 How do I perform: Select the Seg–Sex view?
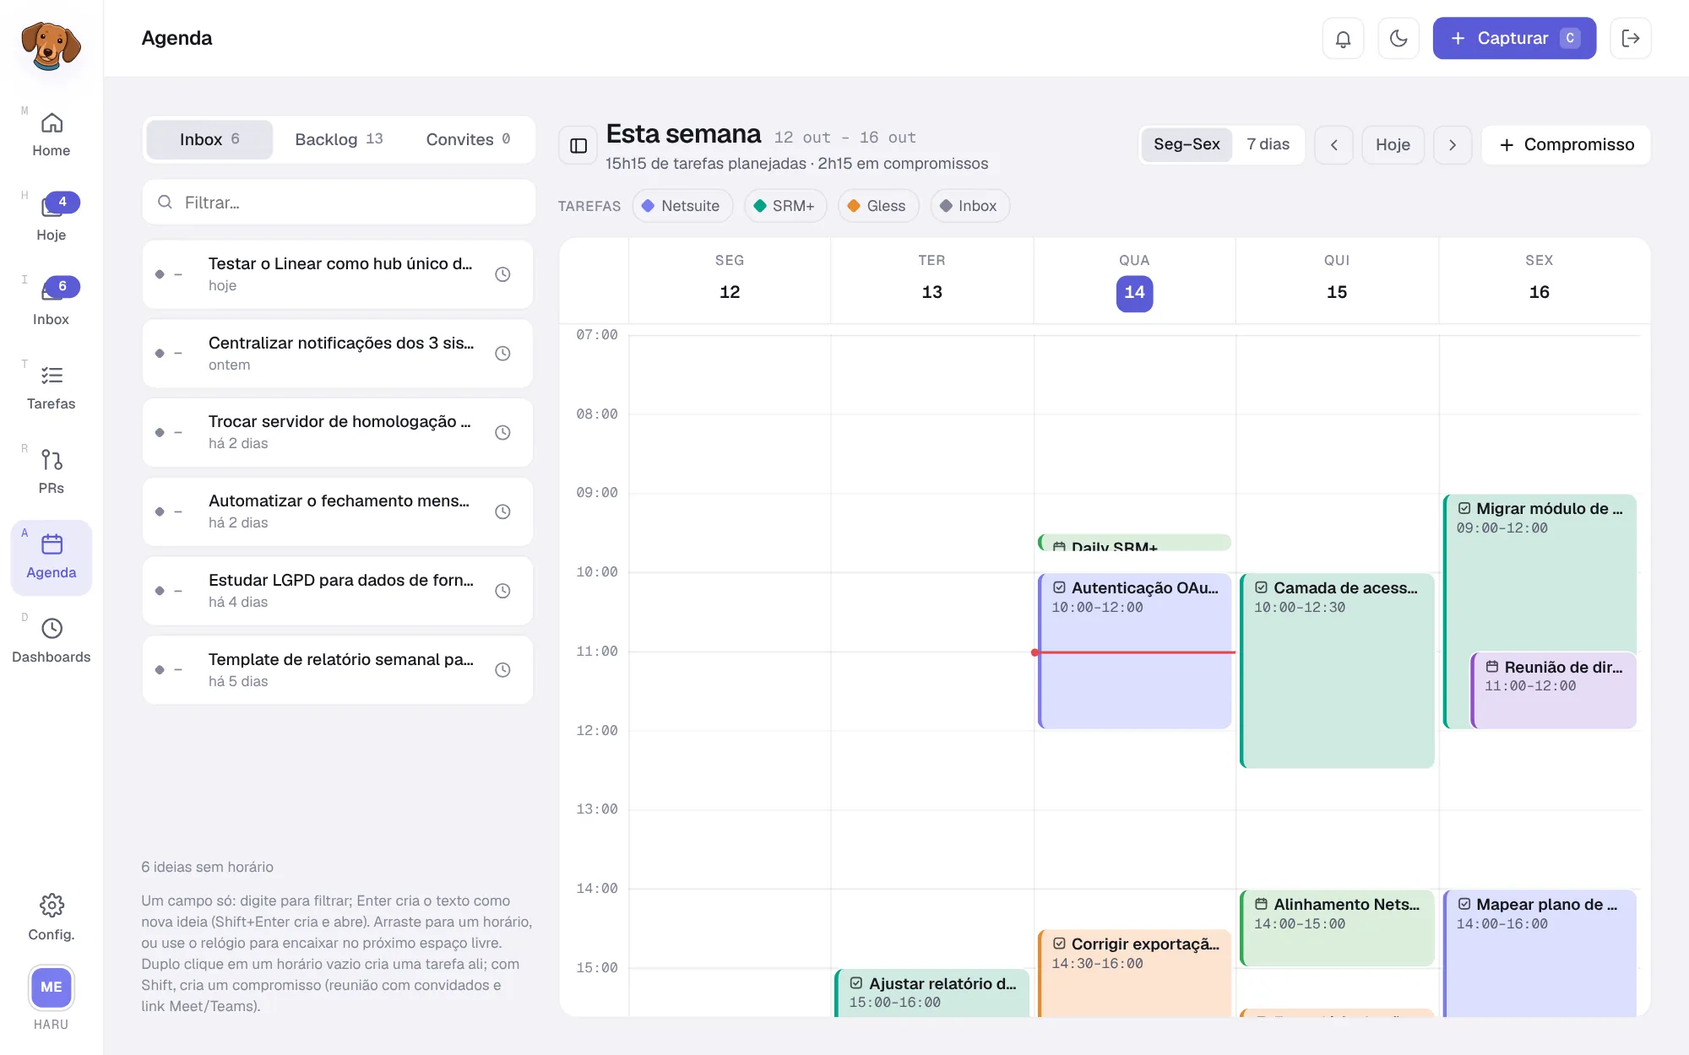pos(1187,144)
